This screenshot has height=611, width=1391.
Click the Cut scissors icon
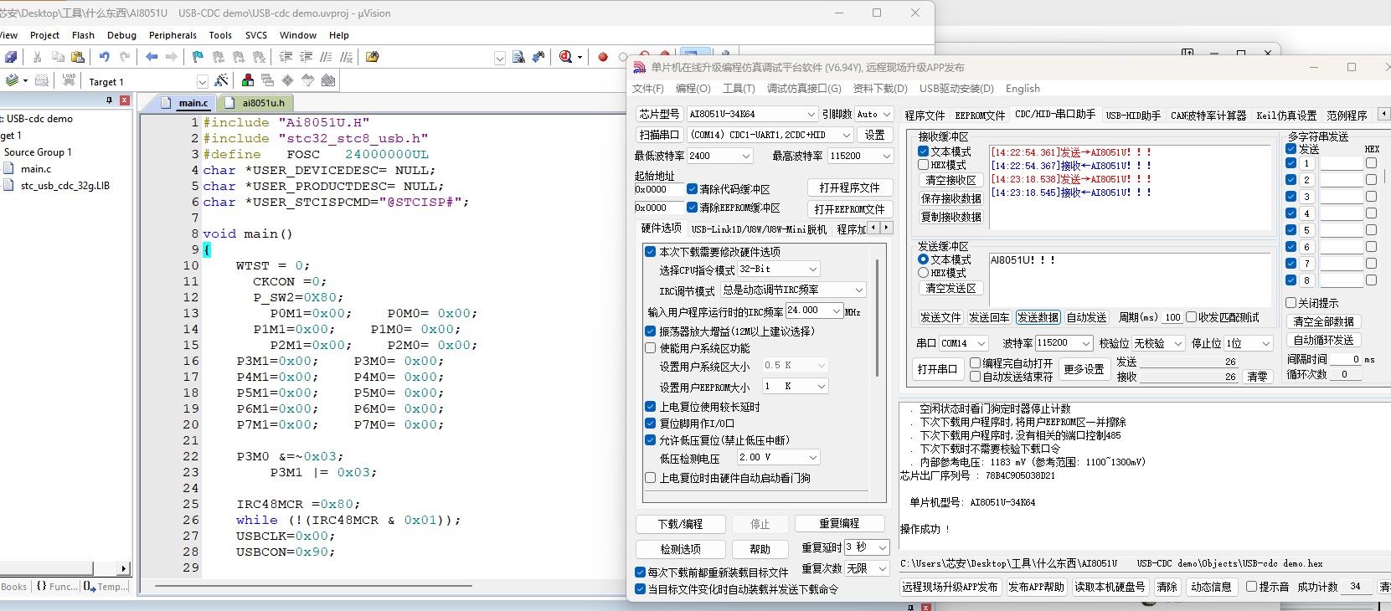pyautogui.click(x=37, y=57)
